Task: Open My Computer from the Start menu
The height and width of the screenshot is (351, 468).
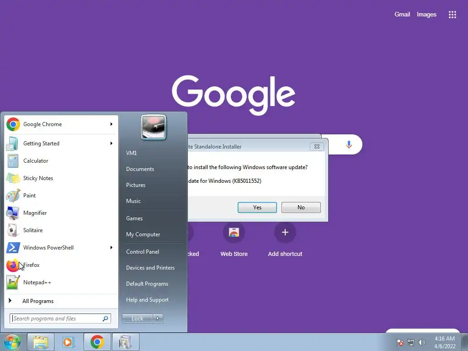Action: 143,234
